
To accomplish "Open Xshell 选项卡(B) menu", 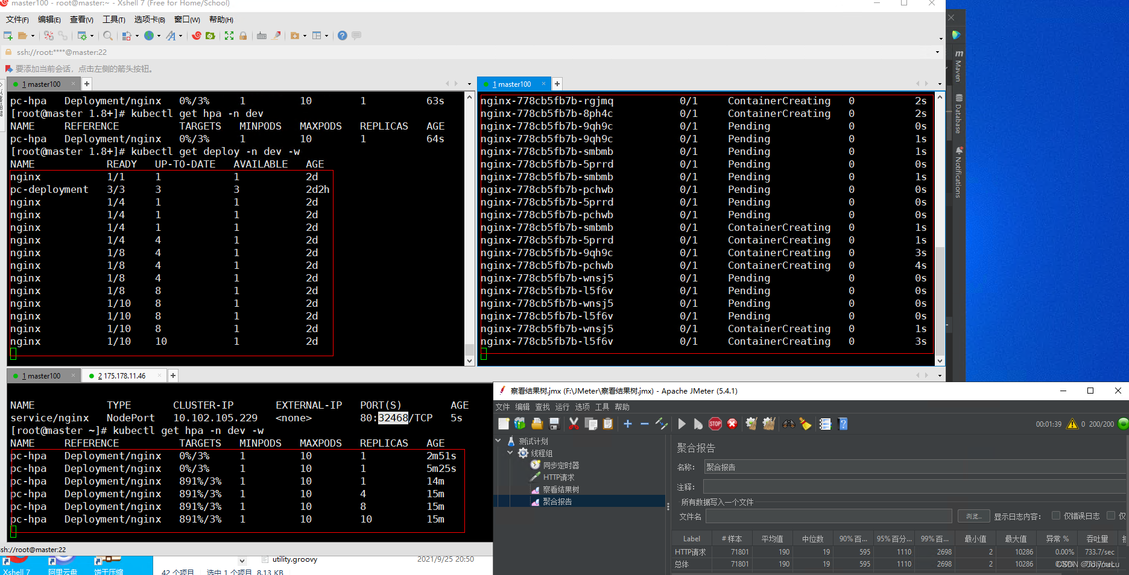I will pyautogui.click(x=150, y=19).
